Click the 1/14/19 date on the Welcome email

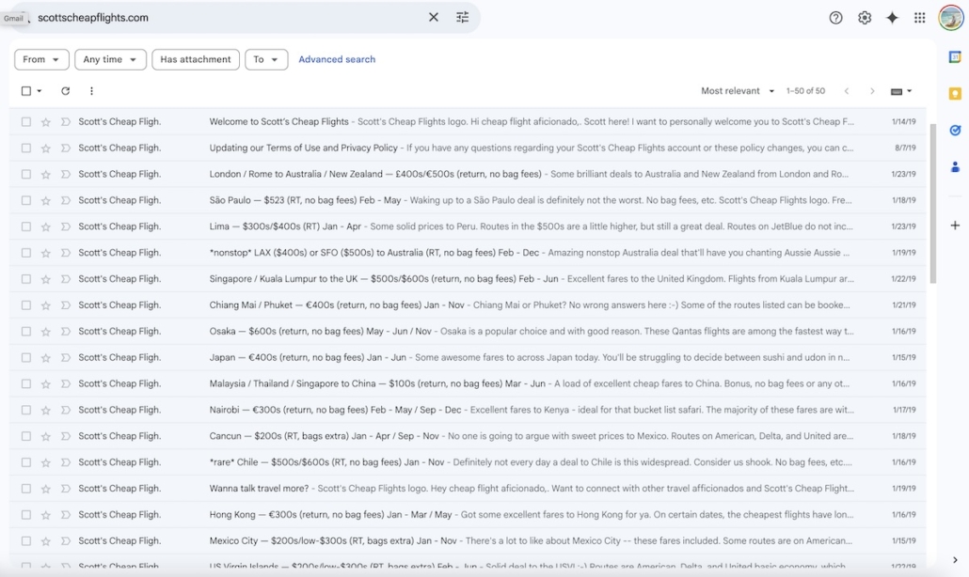903,122
